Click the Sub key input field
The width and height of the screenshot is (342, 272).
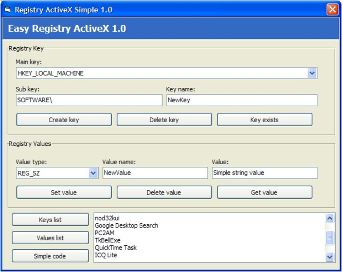[x=89, y=100]
